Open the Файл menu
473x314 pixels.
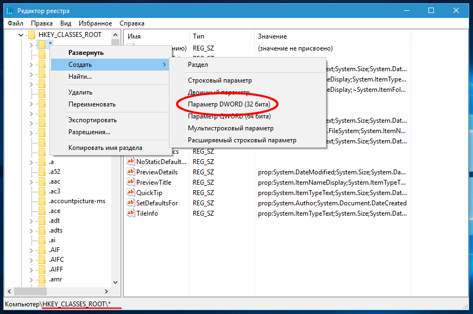(x=15, y=23)
